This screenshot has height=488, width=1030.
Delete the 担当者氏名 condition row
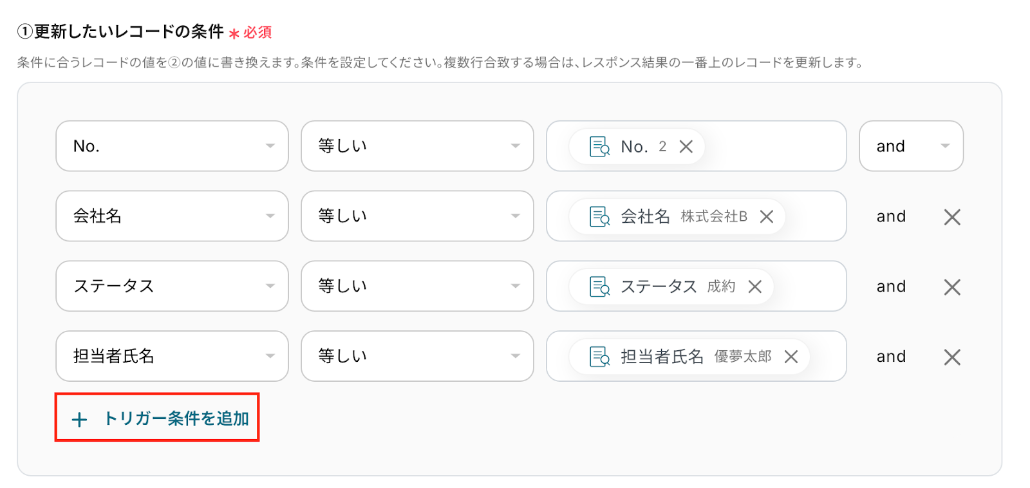coord(952,357)
